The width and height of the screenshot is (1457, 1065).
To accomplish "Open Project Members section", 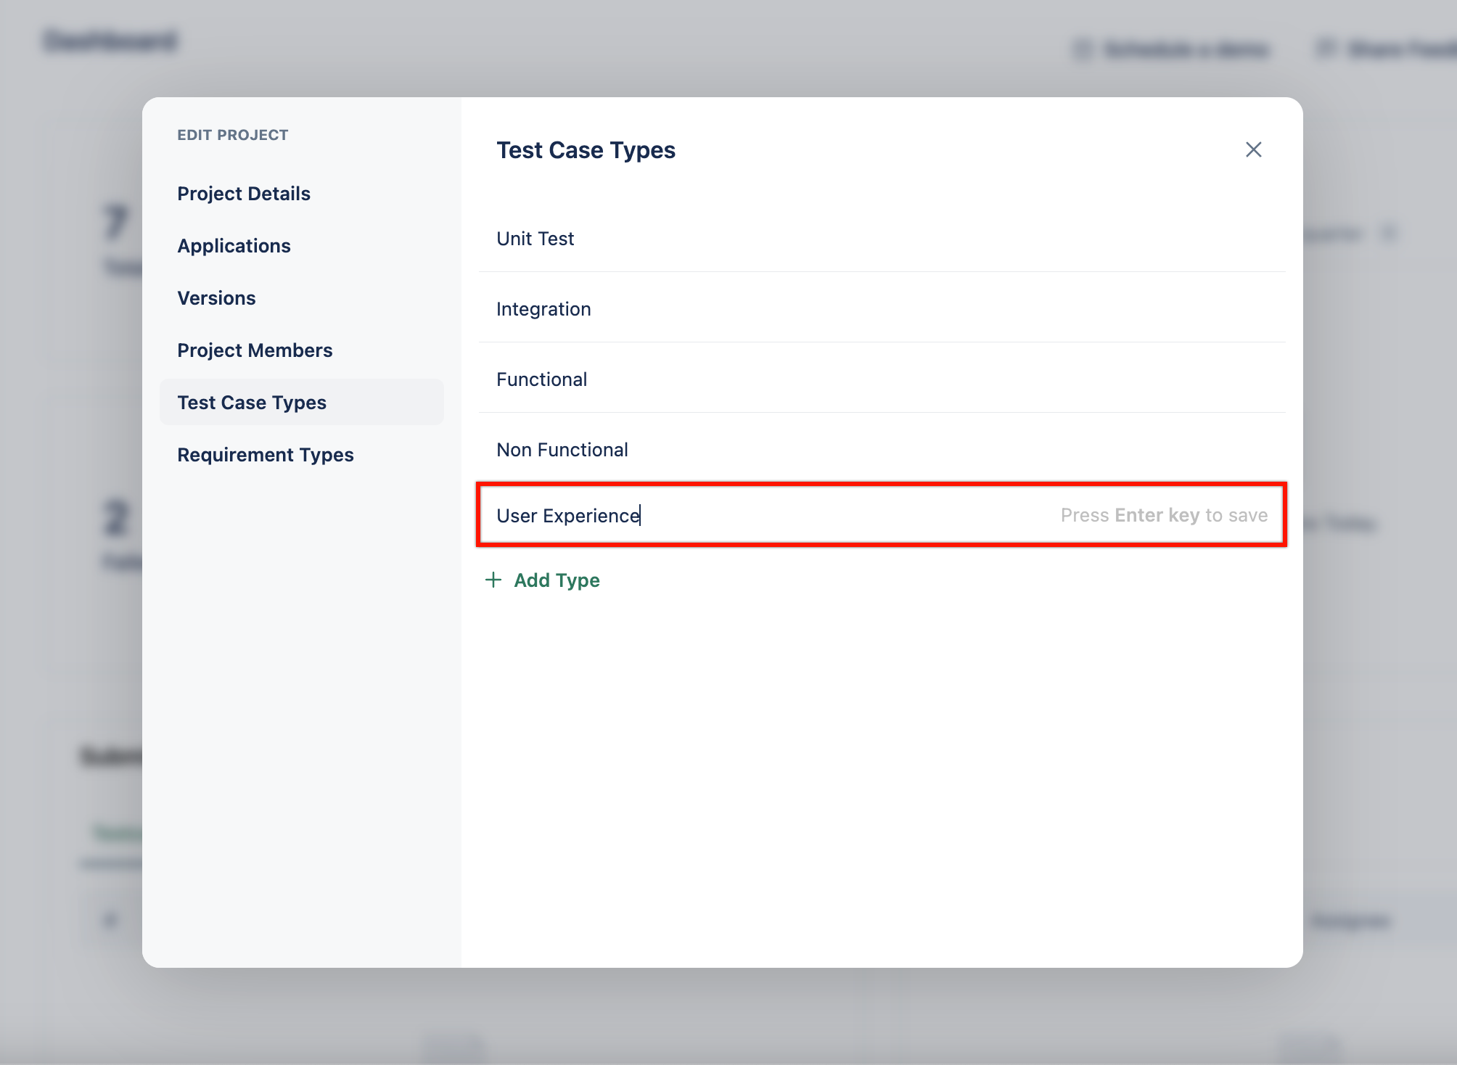I will pos(255,350).
